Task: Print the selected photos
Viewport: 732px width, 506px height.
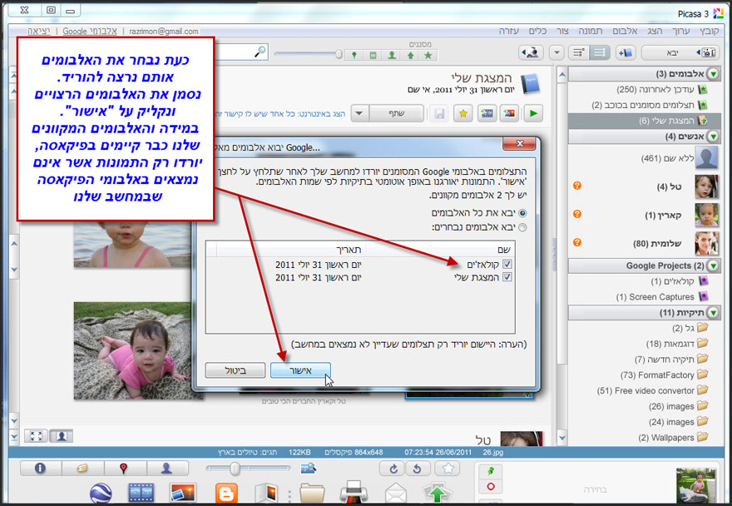Action: (354, 493)
